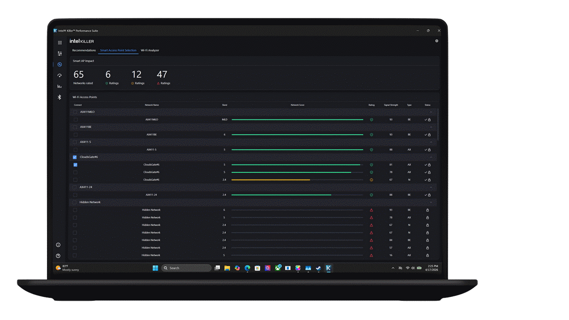Check the AX411MLO group checkbox
Image resolution: width=569 pixels, height=320 pixels.
(75, 112)
